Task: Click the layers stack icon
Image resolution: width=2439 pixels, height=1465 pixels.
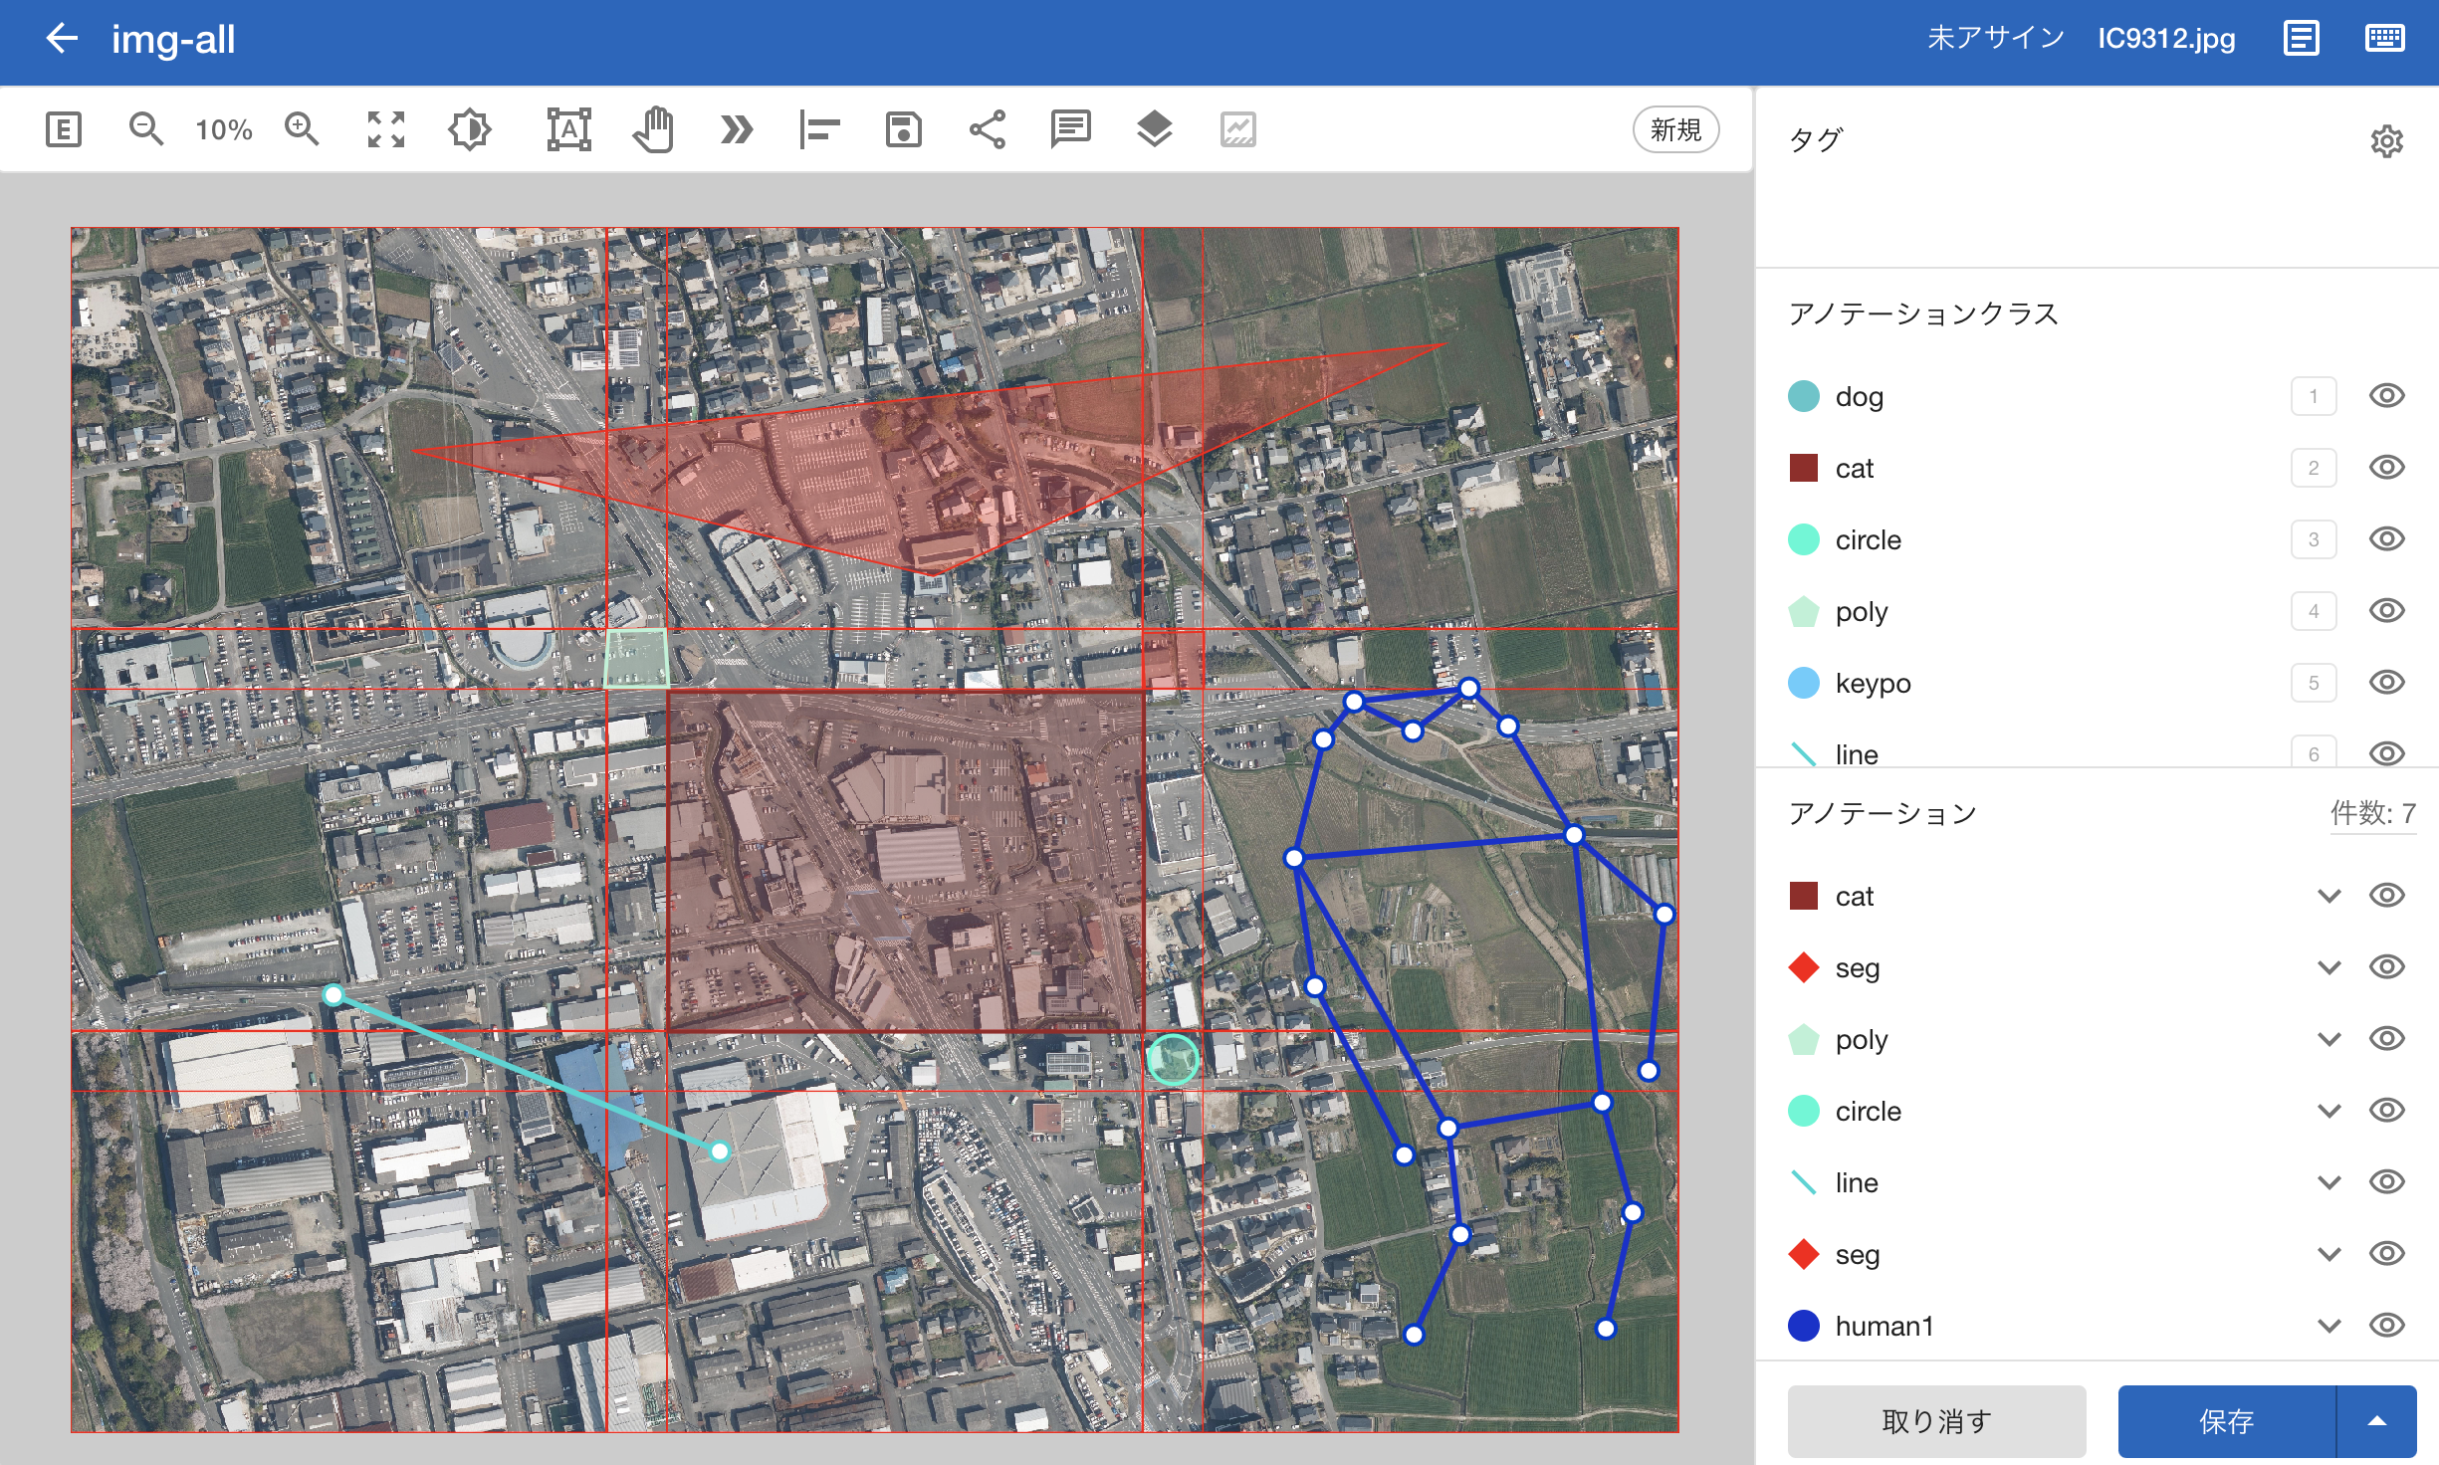Action: [x=1154, y=129]
